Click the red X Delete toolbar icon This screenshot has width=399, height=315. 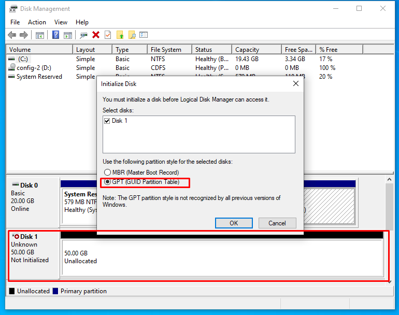coord(96,35)
